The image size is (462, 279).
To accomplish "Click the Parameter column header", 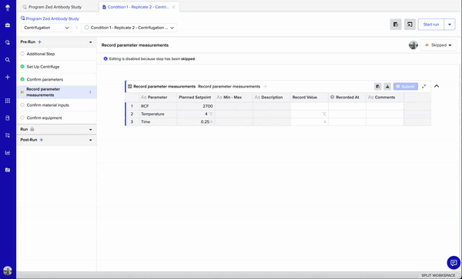I will (158, 98).
